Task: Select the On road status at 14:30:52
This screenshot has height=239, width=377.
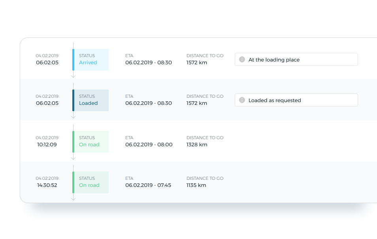Action: [91, 182]
